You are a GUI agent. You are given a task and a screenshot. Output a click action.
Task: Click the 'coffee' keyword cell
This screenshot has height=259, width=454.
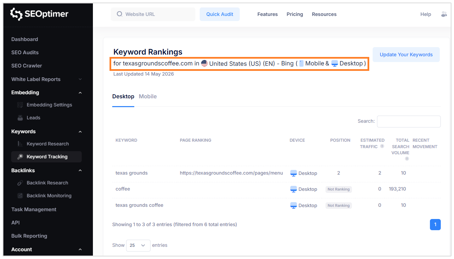[123, 189]
